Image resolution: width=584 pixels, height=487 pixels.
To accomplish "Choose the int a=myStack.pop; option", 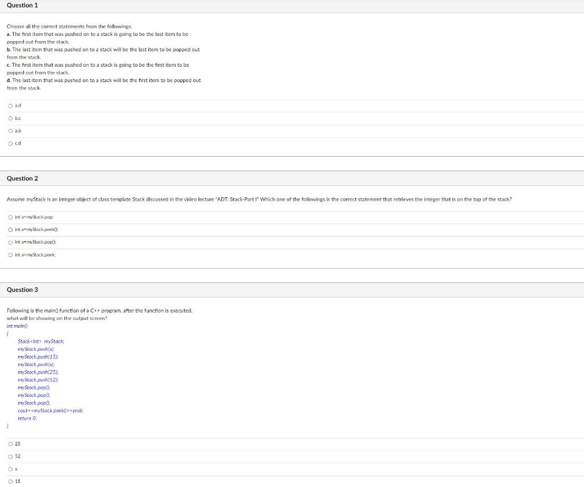I will point(31,217).
